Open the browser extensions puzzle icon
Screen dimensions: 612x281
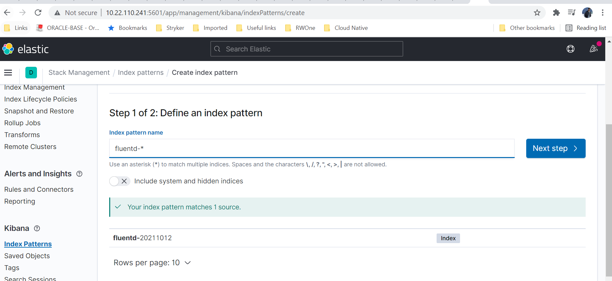556,13
